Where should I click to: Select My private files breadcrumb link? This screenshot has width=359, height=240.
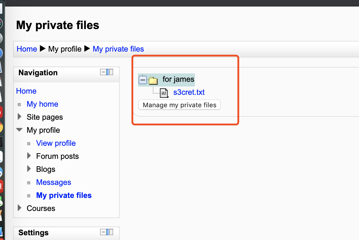[x=118, y=49]
